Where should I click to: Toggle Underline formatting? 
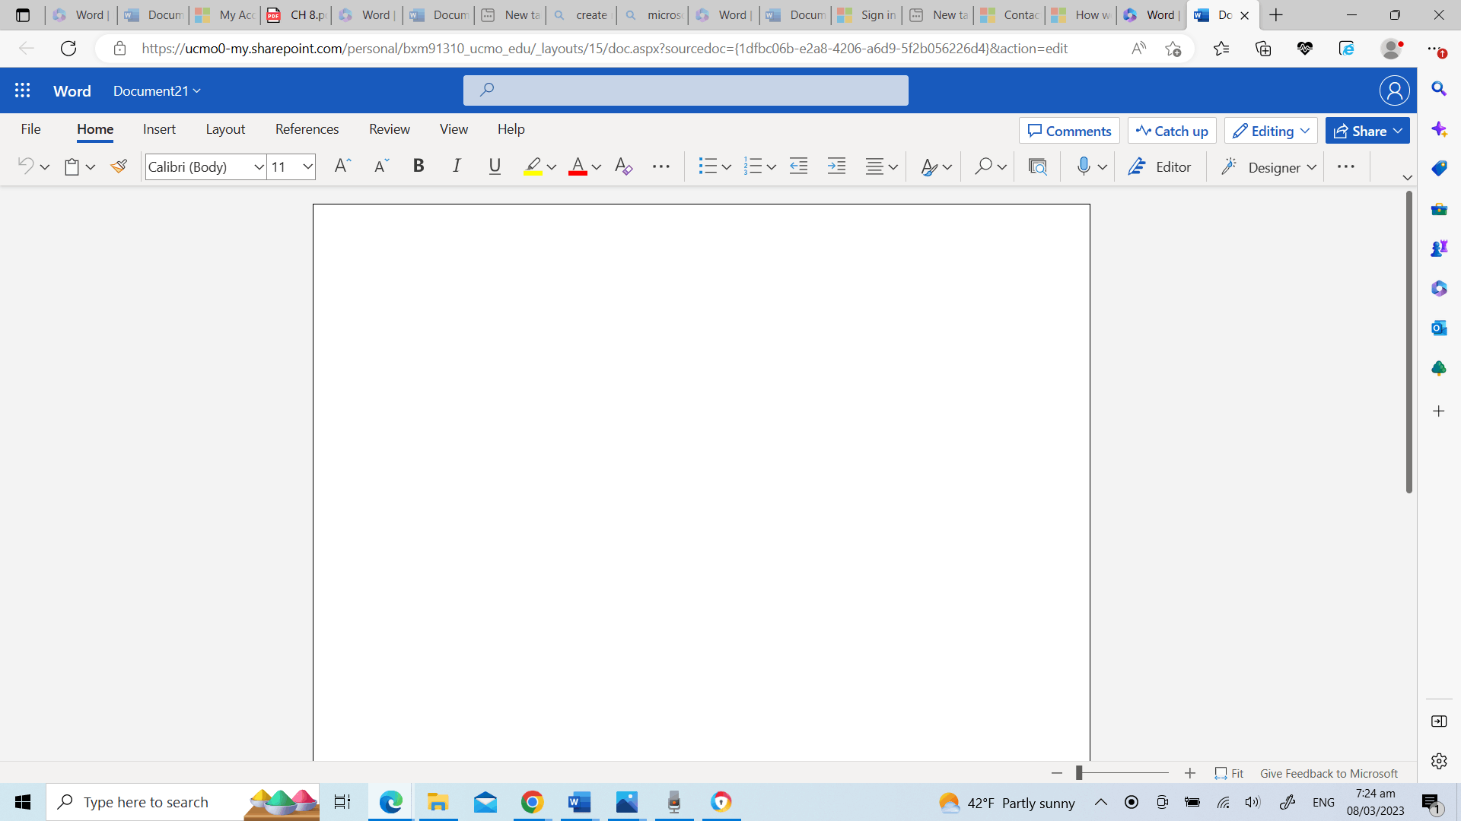495,166
